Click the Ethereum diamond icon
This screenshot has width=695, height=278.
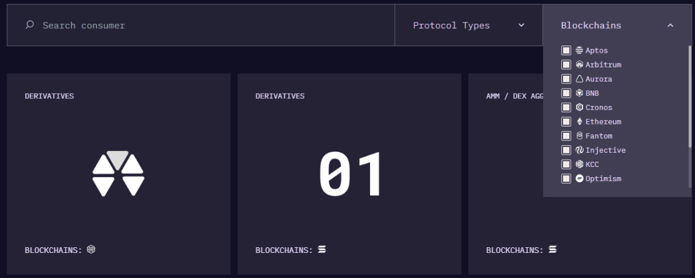(x=579, y=121)
